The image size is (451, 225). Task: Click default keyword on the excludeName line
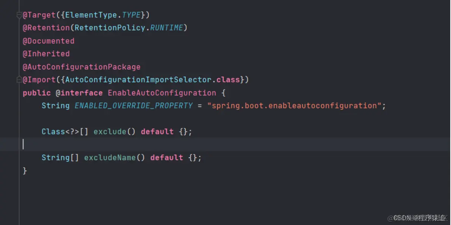167,157
